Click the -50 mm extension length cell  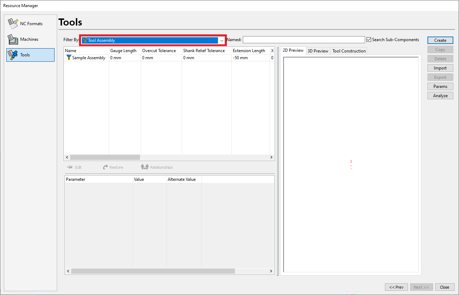pos(251,58)
